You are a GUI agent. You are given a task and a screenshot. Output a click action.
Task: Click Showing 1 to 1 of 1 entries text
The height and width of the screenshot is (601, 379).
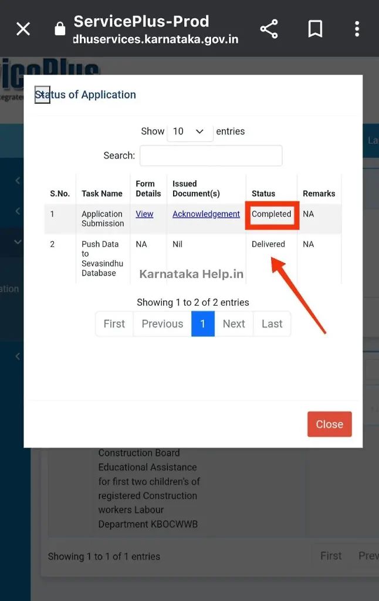[104, 556]
